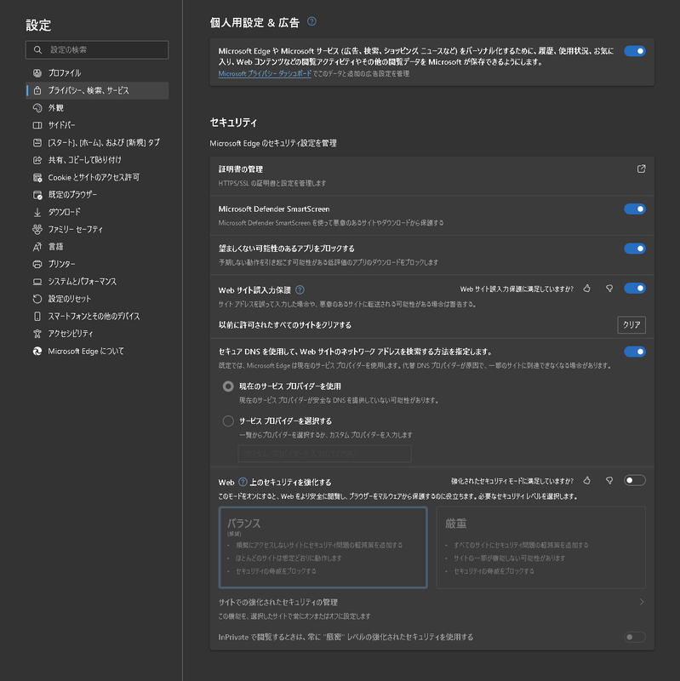The image size is (680, 681).
Task: Click the search magnifier icon in the settings search box
Action: 37,50
